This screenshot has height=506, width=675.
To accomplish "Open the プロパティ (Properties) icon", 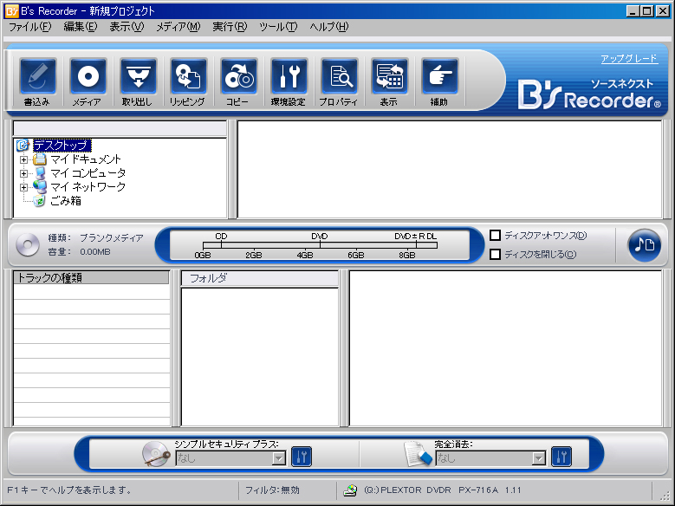I will 339,78.
